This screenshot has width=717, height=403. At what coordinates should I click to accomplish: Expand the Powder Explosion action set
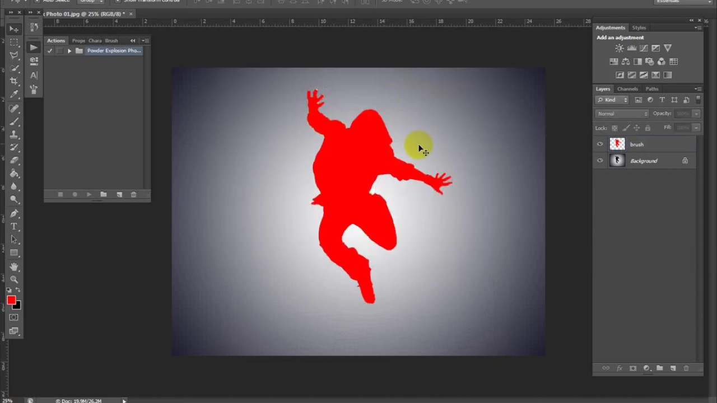coord(69,51)
